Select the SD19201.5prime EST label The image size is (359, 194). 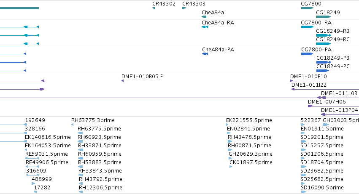[x=322, y=137]
